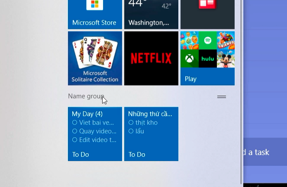Click the Candy Crush Friends icon
This screenshot has height=187, width=287.
pyautogui.click(x=226, y=40)
